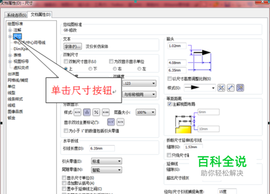Select the 左 radio button
The width and height of the screenshot is (270, 194).
[139, 68]
